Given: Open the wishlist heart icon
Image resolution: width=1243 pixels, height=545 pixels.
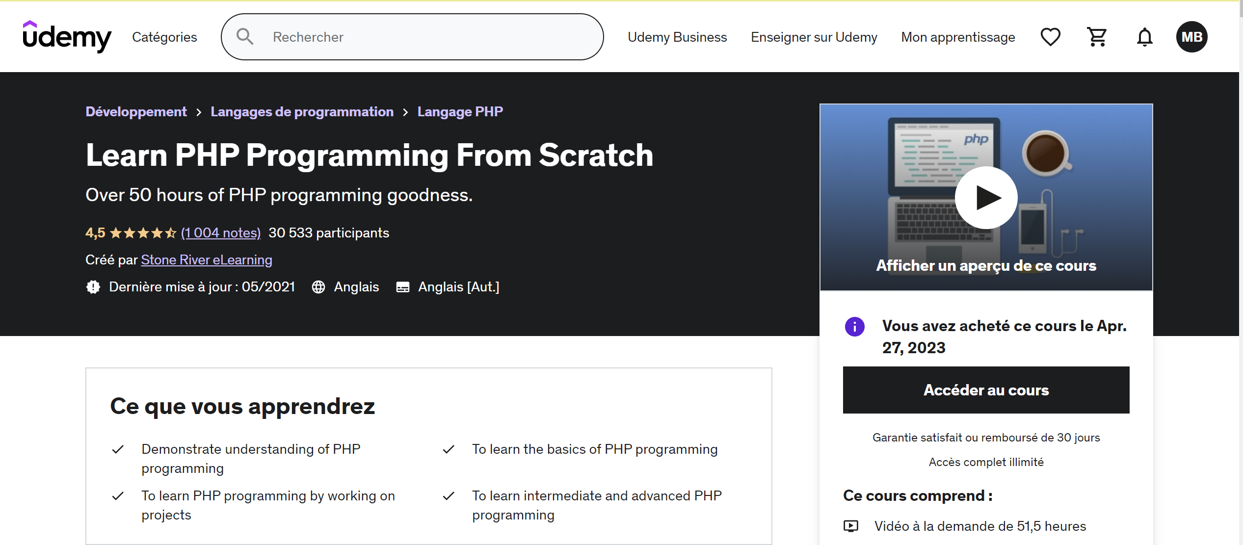Looking at the screenshot, I should pyautogui.click(x=1050, y=37).
